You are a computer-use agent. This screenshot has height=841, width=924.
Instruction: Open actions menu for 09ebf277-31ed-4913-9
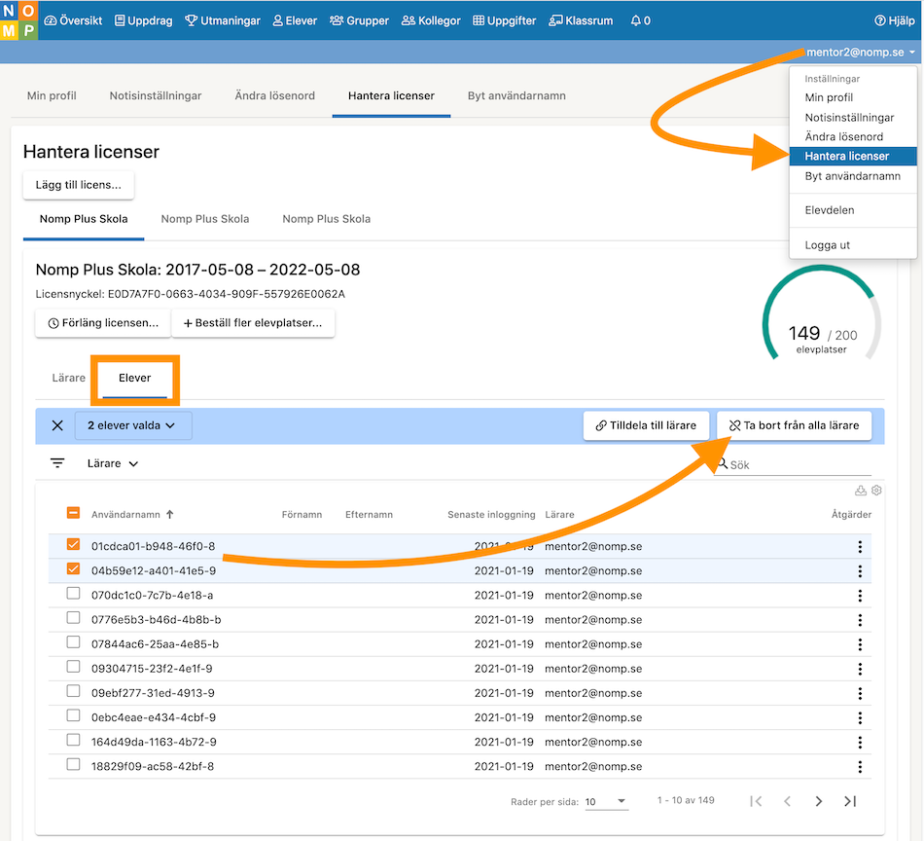click(860, 693)
